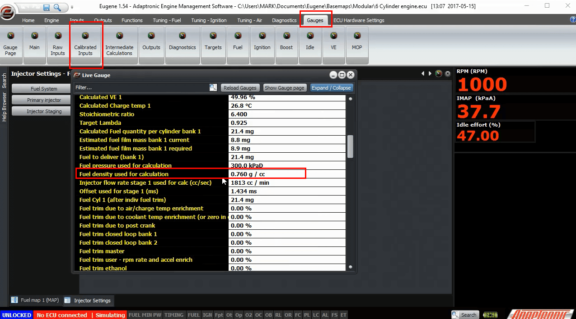
Task: Click the scroll down arrow in Live Gauge
Action: click(350, 268)
